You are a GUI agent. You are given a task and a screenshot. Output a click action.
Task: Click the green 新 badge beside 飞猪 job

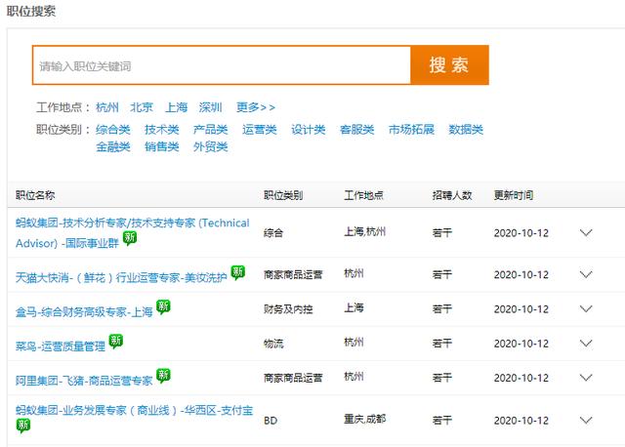pos(163,376)
